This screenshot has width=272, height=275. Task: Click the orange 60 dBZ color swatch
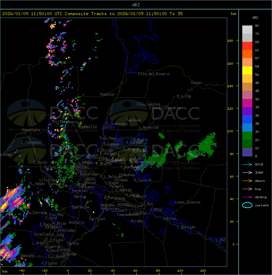coord(247,54)
